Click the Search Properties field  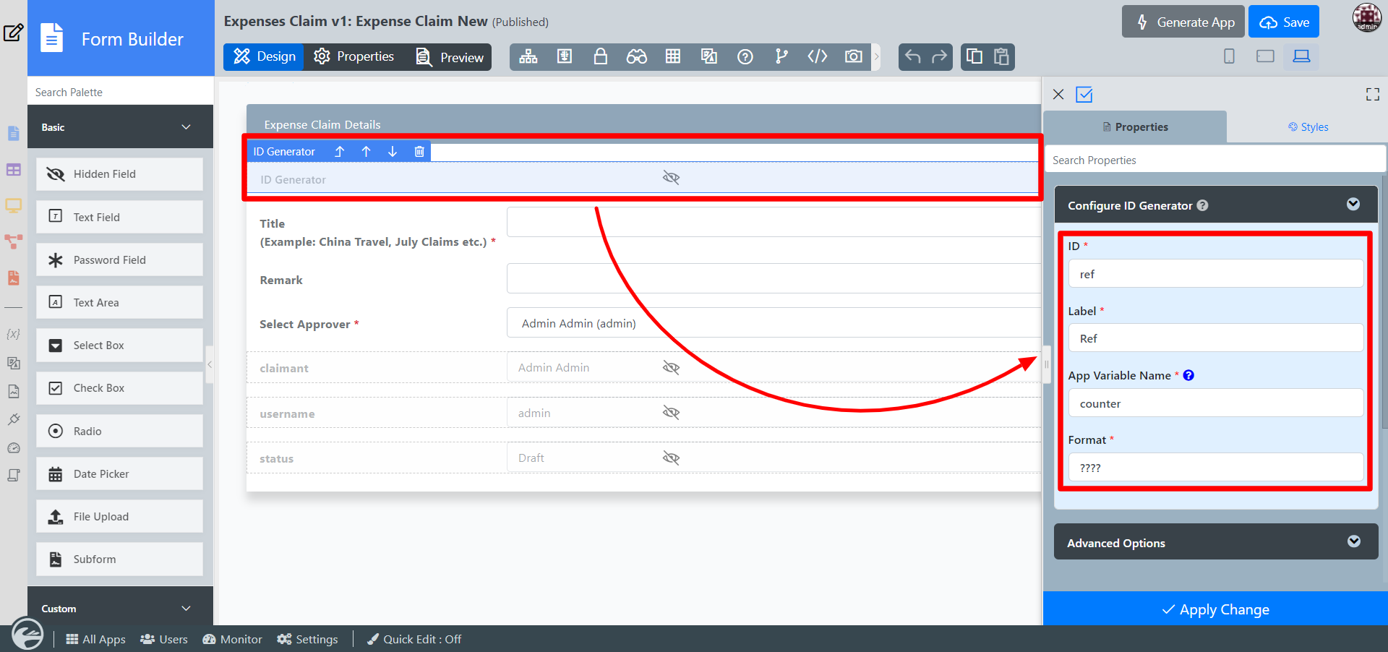1215,160
